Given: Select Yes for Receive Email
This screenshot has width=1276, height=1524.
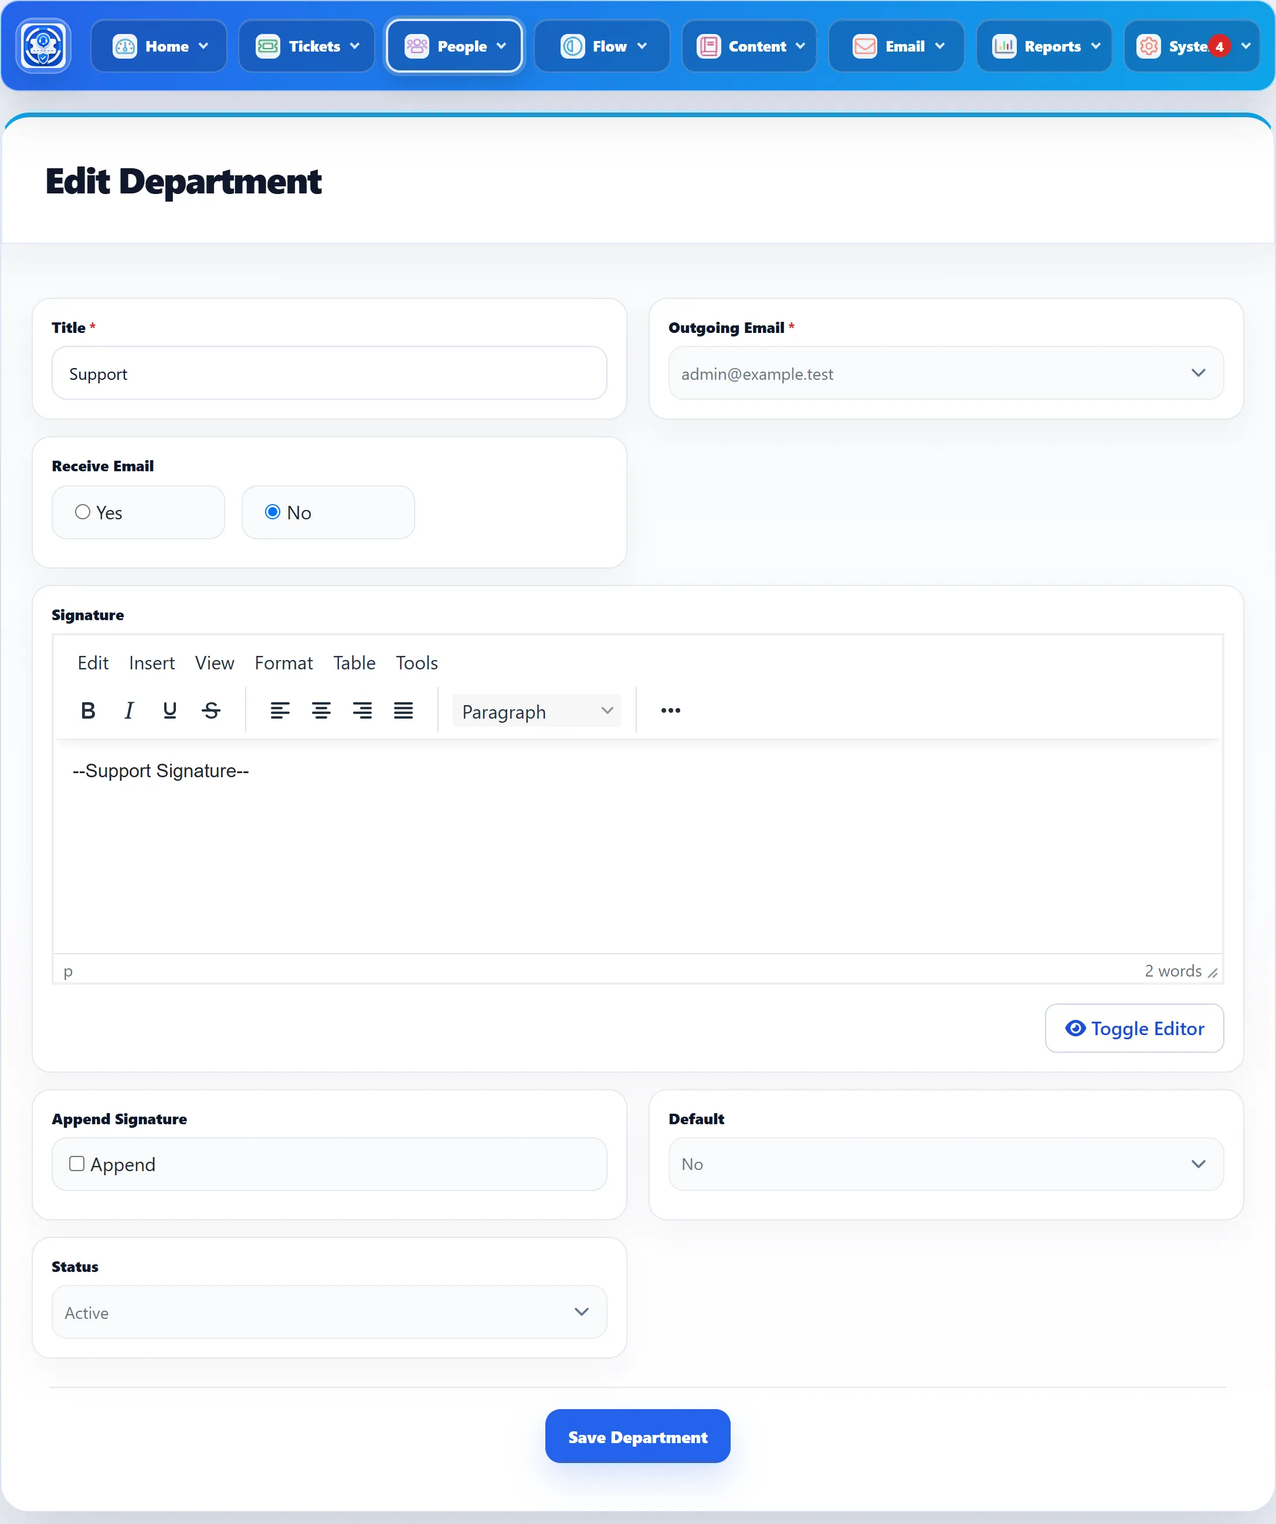Looking at the screenshot, I should (83, 512).
